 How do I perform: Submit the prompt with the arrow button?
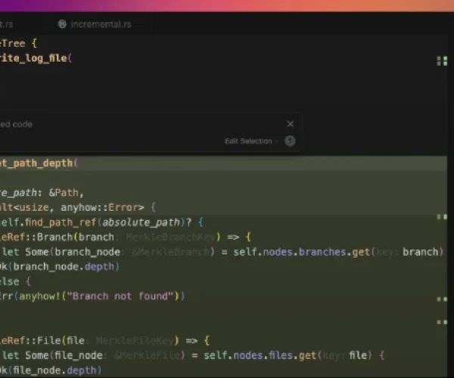290,141
